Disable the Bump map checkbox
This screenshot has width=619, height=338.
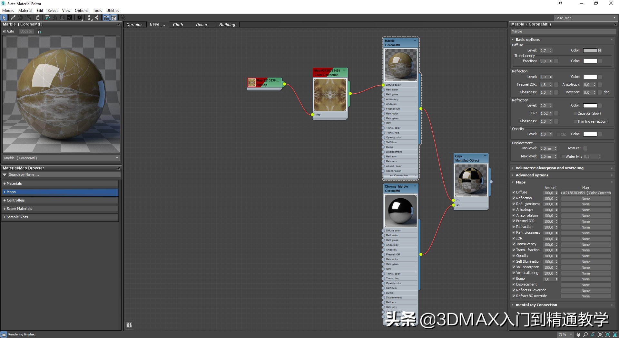514,278
